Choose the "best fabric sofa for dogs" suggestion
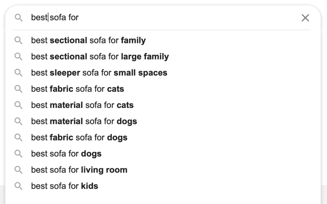The height and width of the screenshot is (204, 327). point(79,138)
